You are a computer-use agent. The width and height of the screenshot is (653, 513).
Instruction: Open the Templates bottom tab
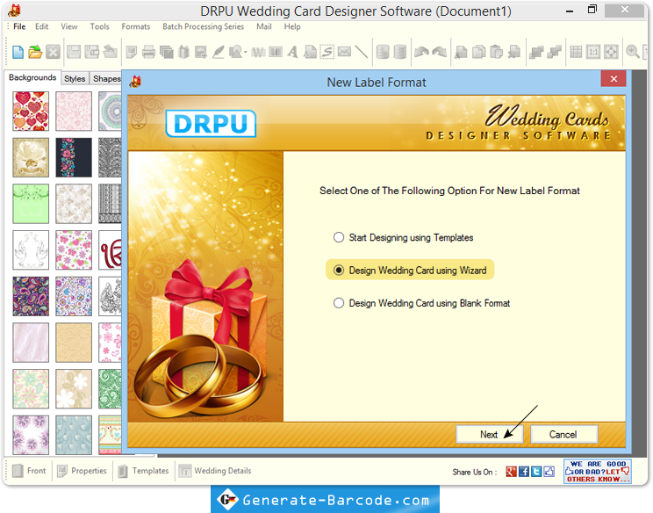(x=143, y=471)
